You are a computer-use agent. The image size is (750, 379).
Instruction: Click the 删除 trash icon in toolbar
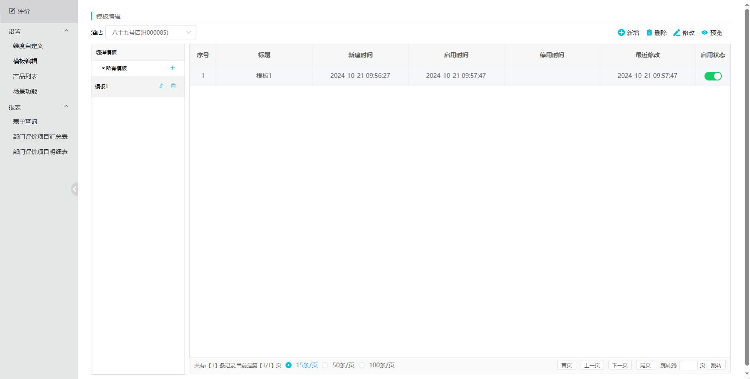[x=649, y=32]
